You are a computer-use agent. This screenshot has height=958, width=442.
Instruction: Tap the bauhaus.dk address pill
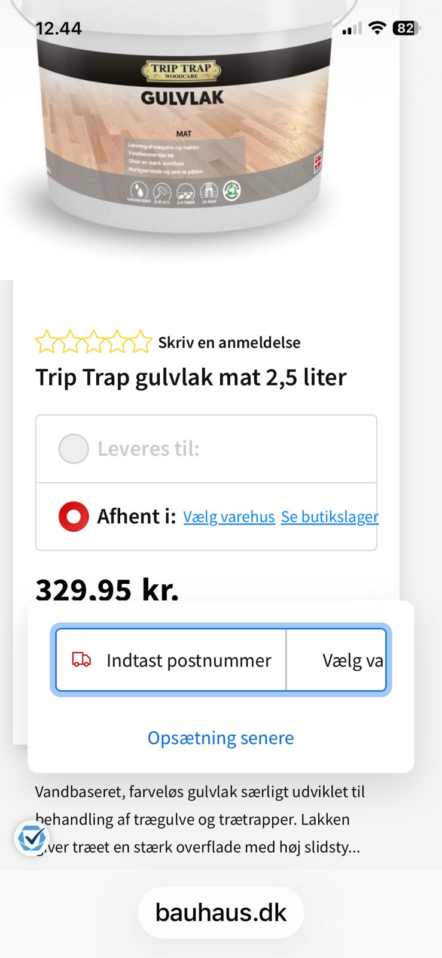click(x=221, y=912)
